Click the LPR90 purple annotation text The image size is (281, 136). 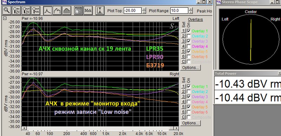pyautogui.click(x=155, y=57)
